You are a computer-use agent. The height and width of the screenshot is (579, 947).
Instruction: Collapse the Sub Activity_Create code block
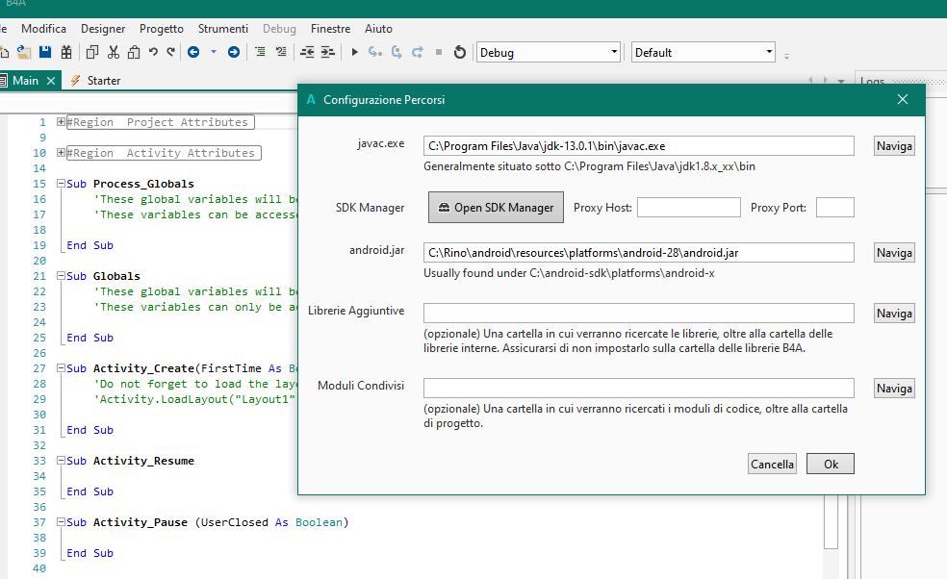61,368
